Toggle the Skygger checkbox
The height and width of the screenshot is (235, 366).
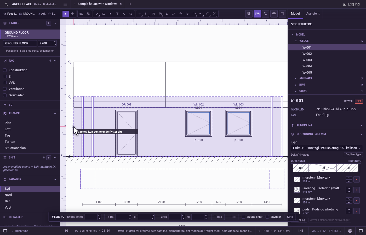pyautogui.click(x=267, y=217)
